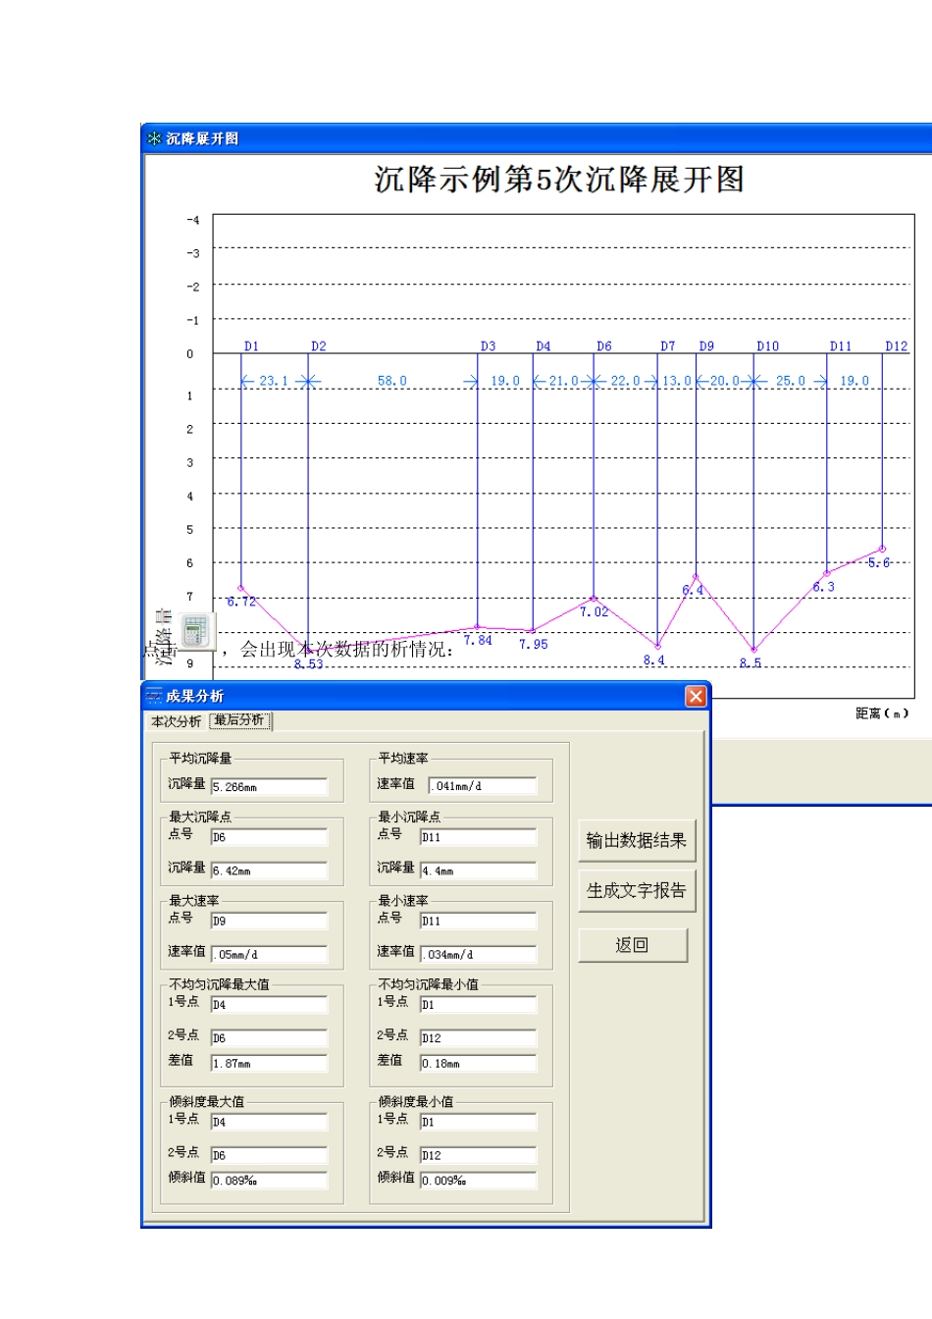Click the 7.02 settlement value at D6
Screen dimensions: 932x1319
(x=594, y=611)
